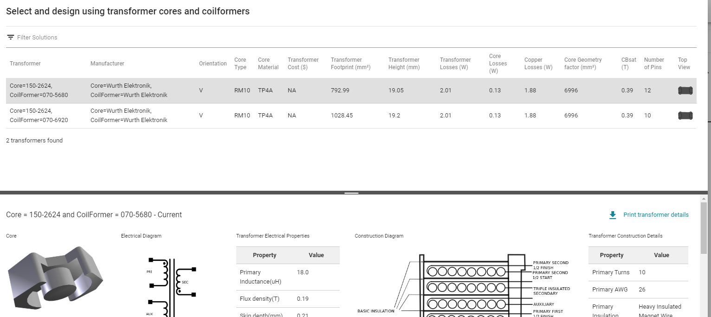Sort by Transformer Footprint (mm²) header
This screenshot has height=317, width=711.
(x=350, y=64)
